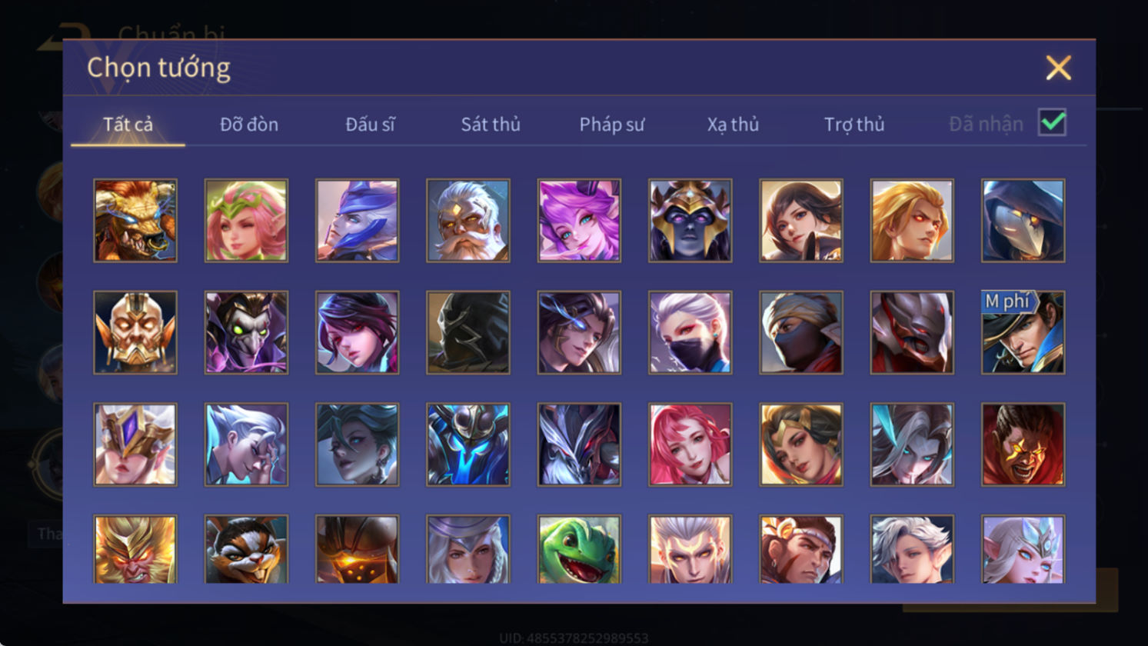Filter heroes by "Xạ thủ" tab
1148x646 pixels.
point(733,124)
